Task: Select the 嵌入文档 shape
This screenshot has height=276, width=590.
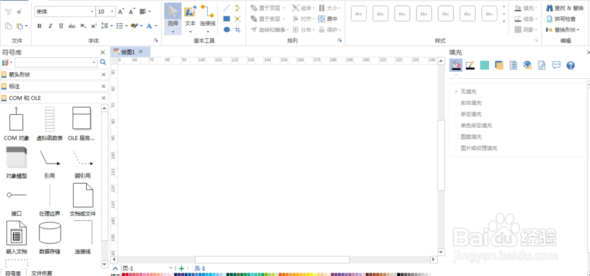Action: coord(17,238)
